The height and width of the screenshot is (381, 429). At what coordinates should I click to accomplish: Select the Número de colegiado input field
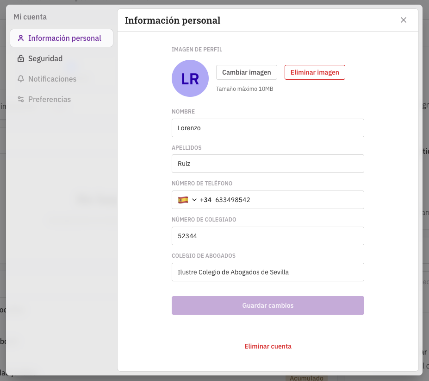pyautogui.click(x=267, y=236)
